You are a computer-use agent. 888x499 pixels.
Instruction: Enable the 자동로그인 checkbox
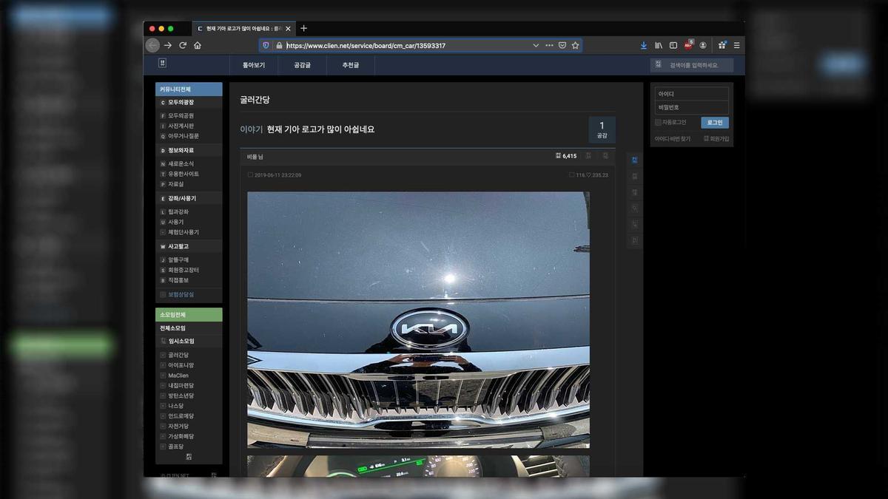click(x=658, y=123)
